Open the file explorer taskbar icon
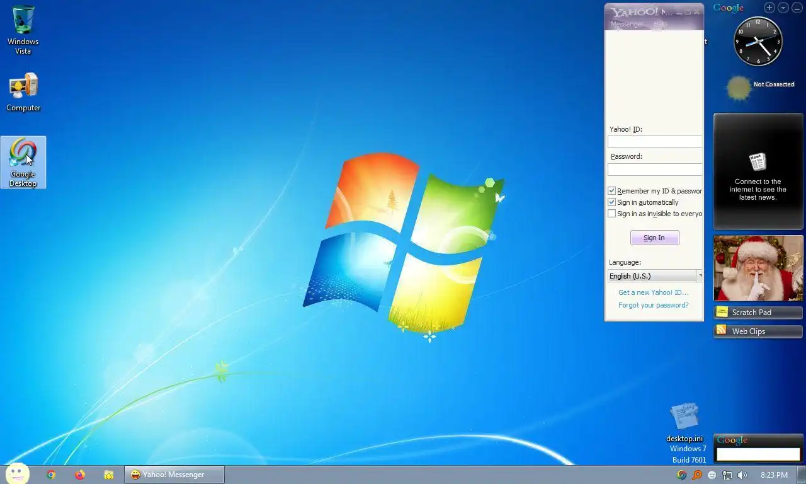Screen dimensions: 806x484 point(109,475)
